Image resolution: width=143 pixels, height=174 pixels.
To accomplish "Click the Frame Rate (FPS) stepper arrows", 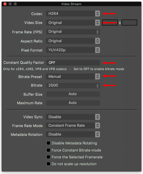I will (x=97, y=32).
